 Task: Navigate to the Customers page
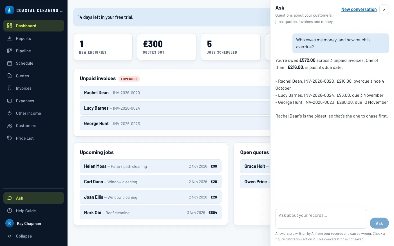tap(33, 126)
